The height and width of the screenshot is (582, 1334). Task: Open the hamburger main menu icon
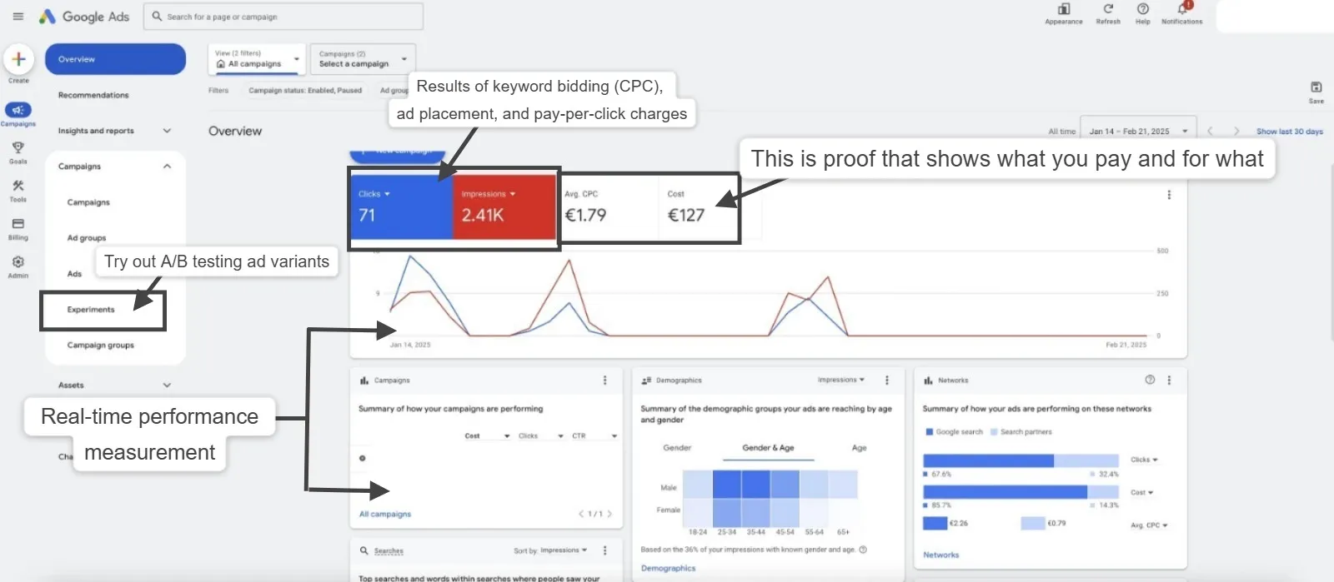[18, 17]
